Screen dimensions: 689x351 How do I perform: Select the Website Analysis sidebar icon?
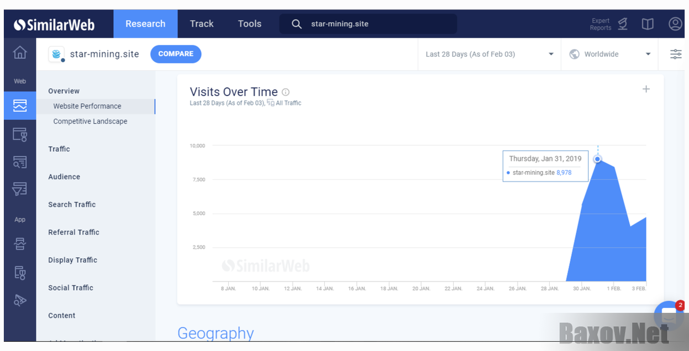(20, 105)
